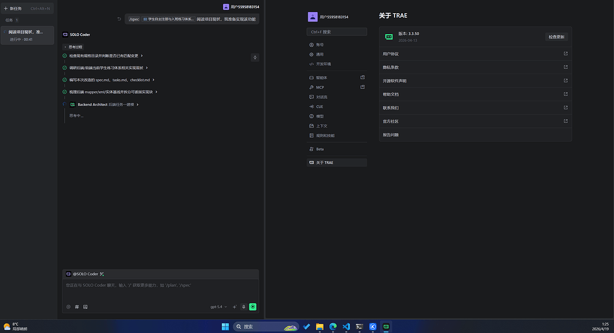Click the 学生自主注册与入班练习体系 spec file chip
The image size is (614, 333).
[x=168, y=19]
